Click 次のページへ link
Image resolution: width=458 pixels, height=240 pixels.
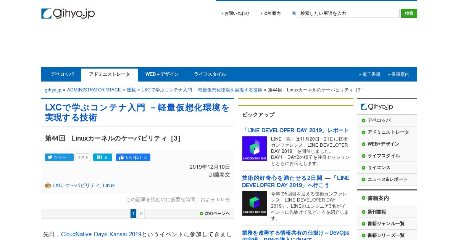(215, 214)
